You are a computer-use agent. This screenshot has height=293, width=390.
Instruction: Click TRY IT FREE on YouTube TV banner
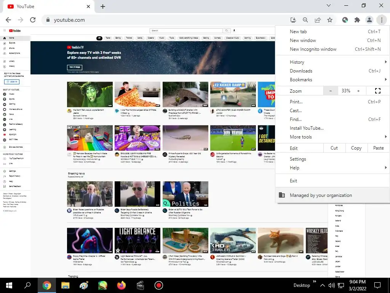point(75,67)
